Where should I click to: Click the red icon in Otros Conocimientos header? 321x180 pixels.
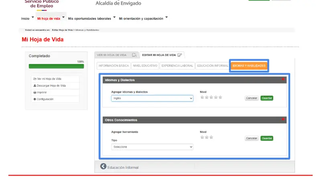(x=283, y=119)
